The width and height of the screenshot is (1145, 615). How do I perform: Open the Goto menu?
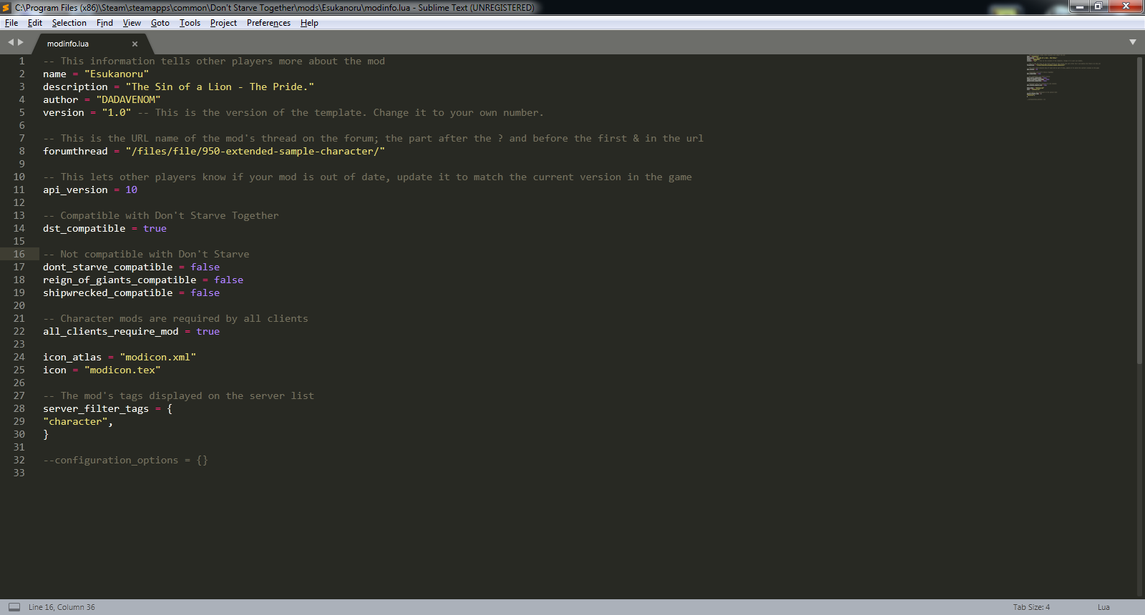click(160, 23)
